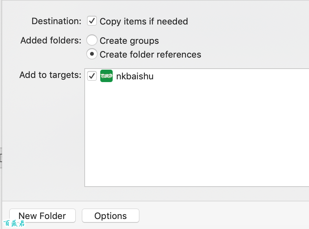This screenshot has height=229, width=309.
Task: Click the Destination: label
Action: [x=56, y=21]
